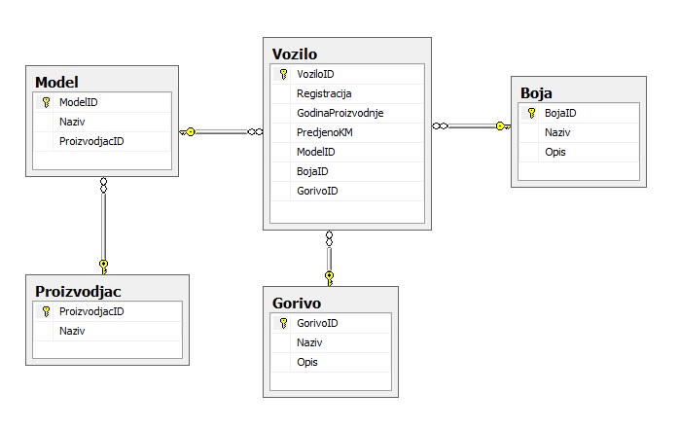Select the Naziv column in Gorivo table
Viewport: 679px width, 429px height.
[309, 342]
